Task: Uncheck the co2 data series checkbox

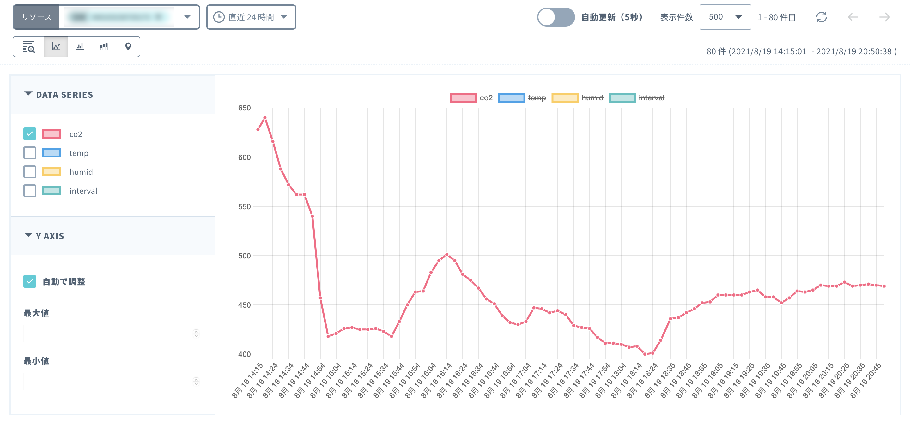Action: click(30, 134)
